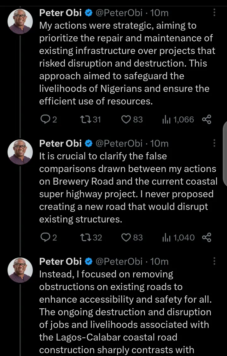Open Peter Obi's avatar on the Brewery Road tweet
The height and width of the screenshot is (356, 227).
tap(20, 152)
